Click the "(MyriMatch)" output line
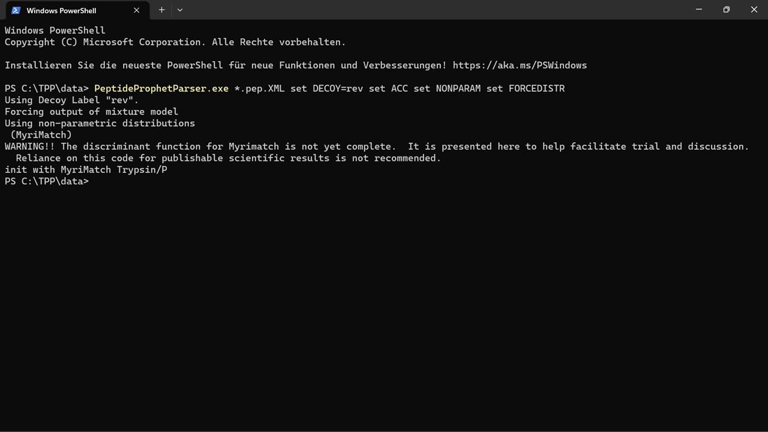The height and width of the screenshot is (432, 768). point(41,135)
